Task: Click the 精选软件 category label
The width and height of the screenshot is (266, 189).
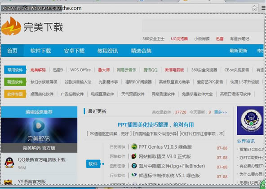Action: [x=15, y=82]
